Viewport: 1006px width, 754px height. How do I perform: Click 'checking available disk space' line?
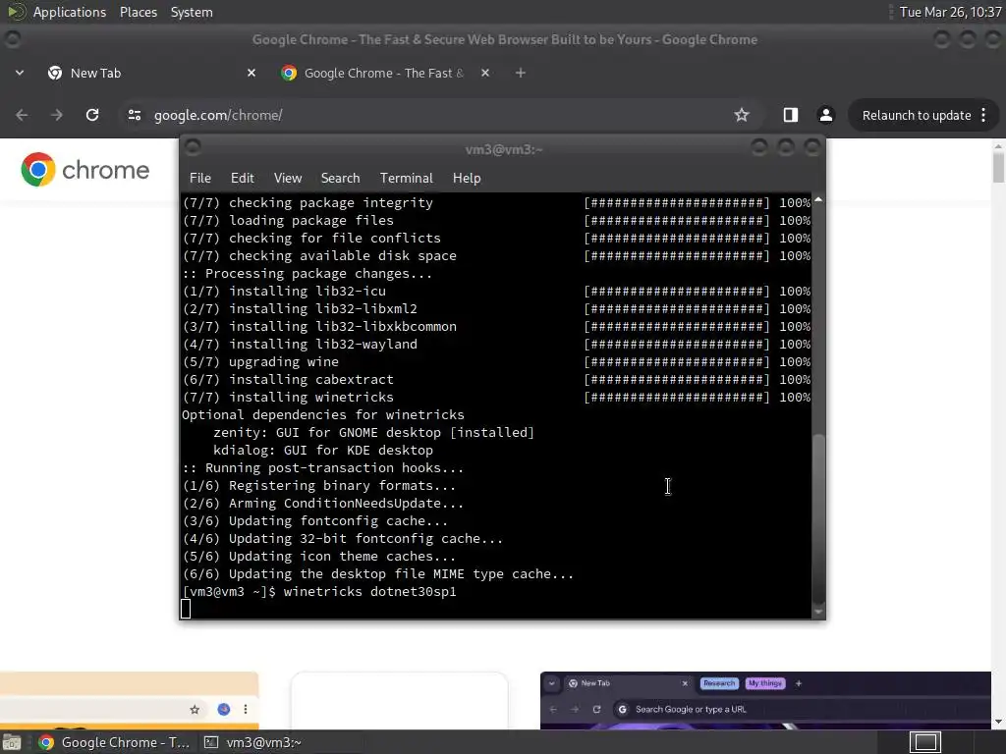coord(343,255)
